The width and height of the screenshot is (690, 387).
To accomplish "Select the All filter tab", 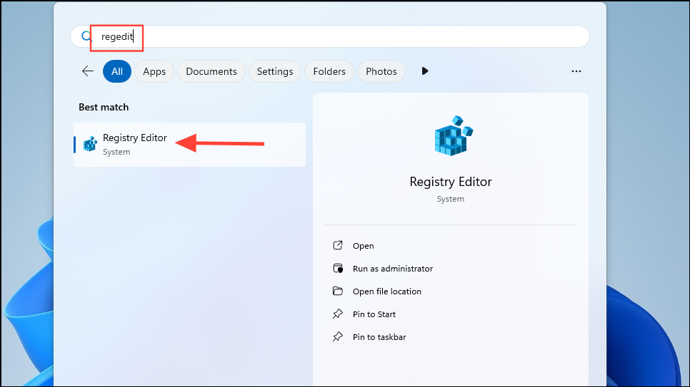I will click(x=117, y=71).
